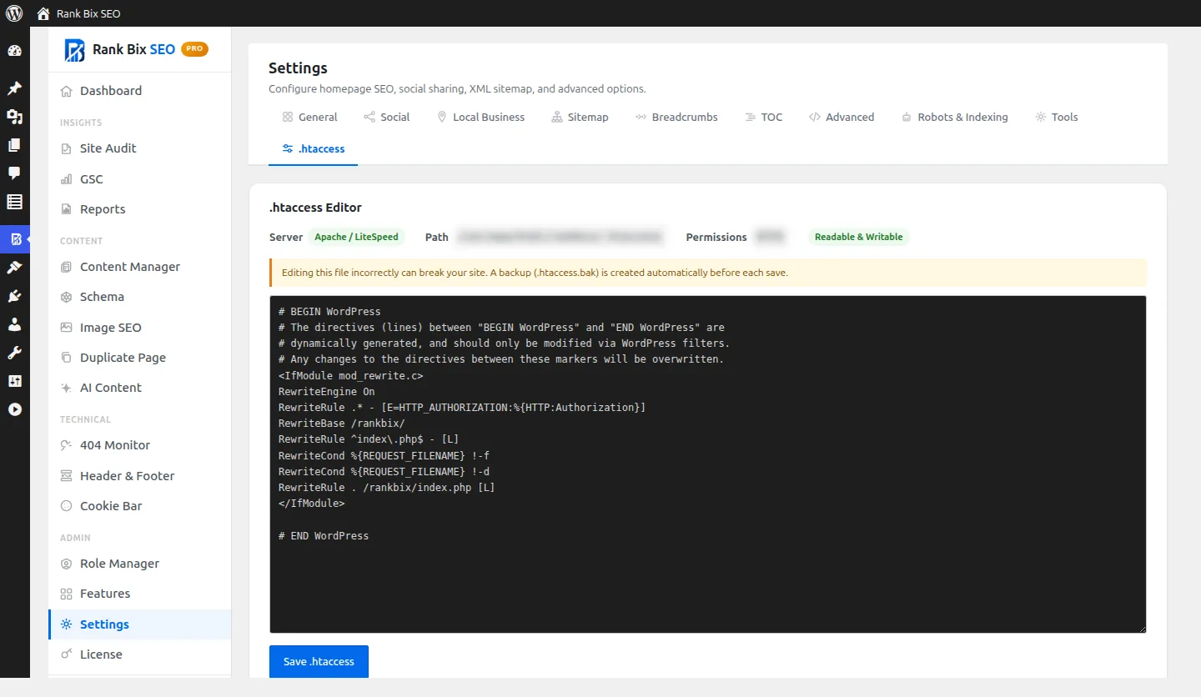Click the 'RewriteEngine On' line
The width and height of the screenshot is (1201, 697).
coord(327,392)
